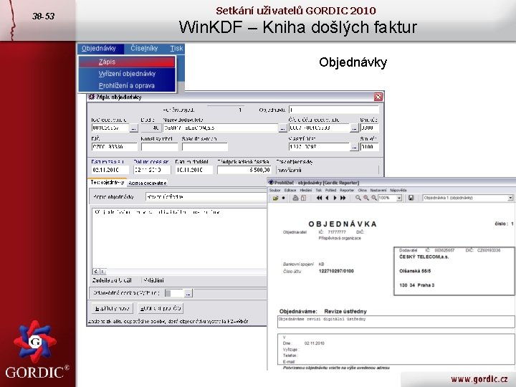516x387 pixels.
Task: Click the large order text area
Action: coord(178,238)
